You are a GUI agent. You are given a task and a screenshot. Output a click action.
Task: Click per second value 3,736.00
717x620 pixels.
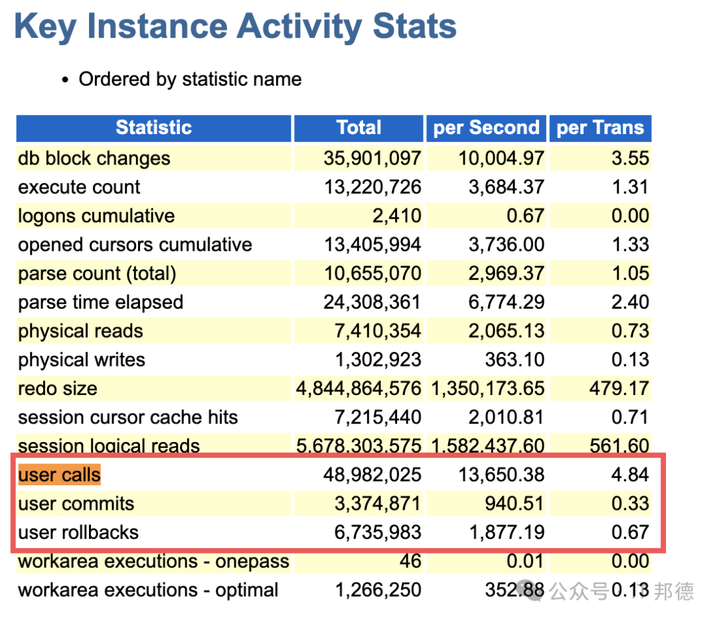pos(507,245)
